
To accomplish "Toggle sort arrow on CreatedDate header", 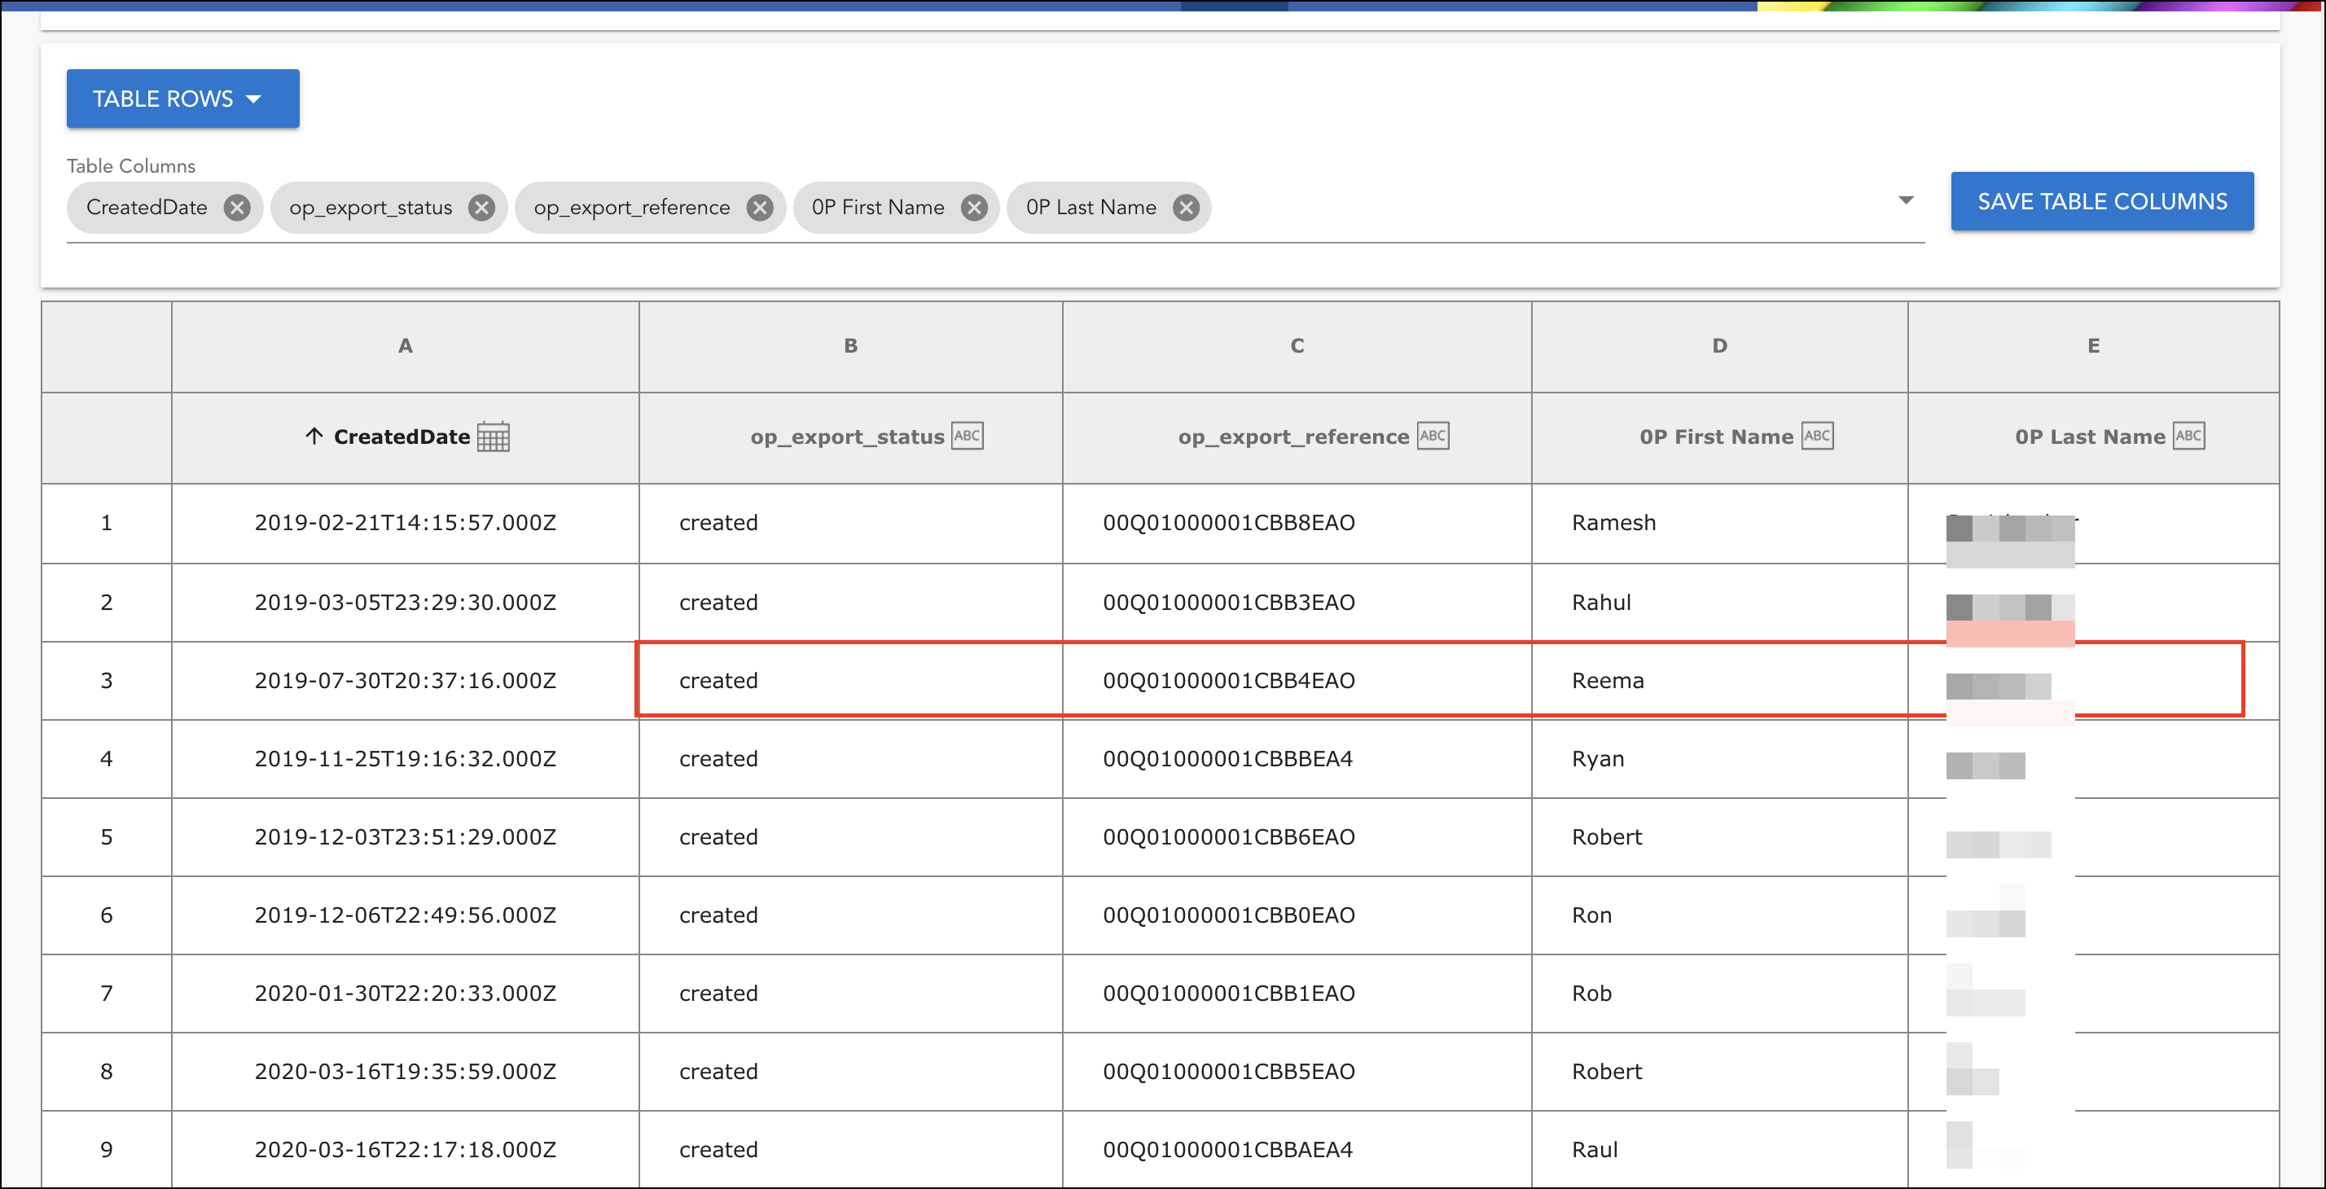I will pos(314,437).
